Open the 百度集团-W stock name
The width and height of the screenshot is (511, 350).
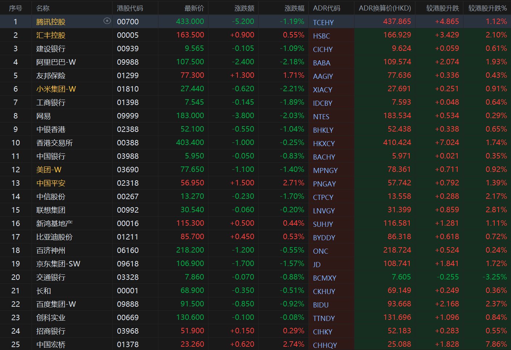click(x=56, y=304)
